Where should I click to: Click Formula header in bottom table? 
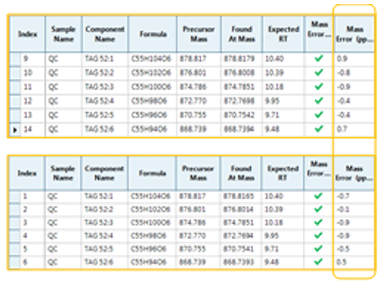point(152,173)
